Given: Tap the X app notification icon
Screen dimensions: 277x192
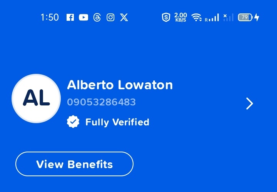Looking at the screenshot, I should [x=124, y=17].
